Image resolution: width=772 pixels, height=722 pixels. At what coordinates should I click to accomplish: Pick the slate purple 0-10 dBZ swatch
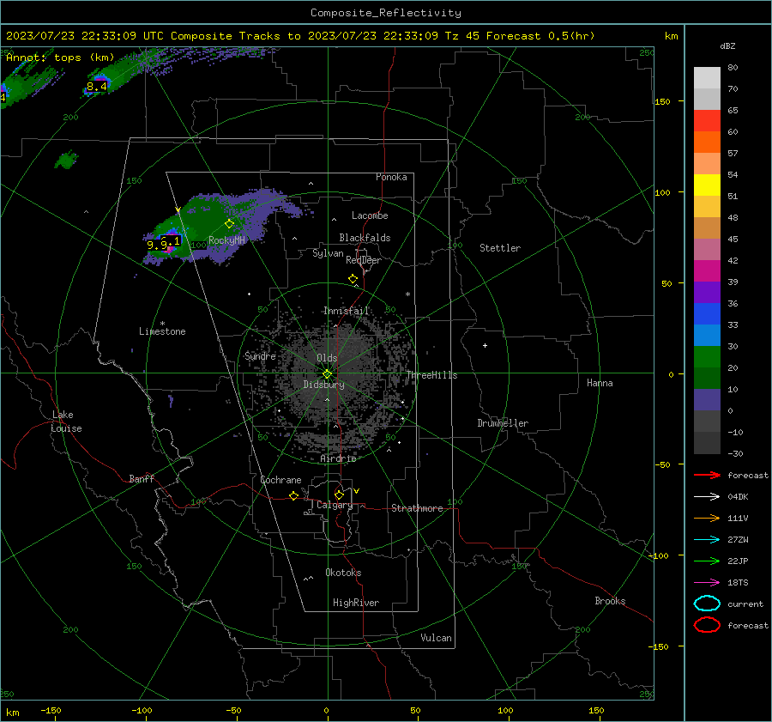[x=707, y=400]
